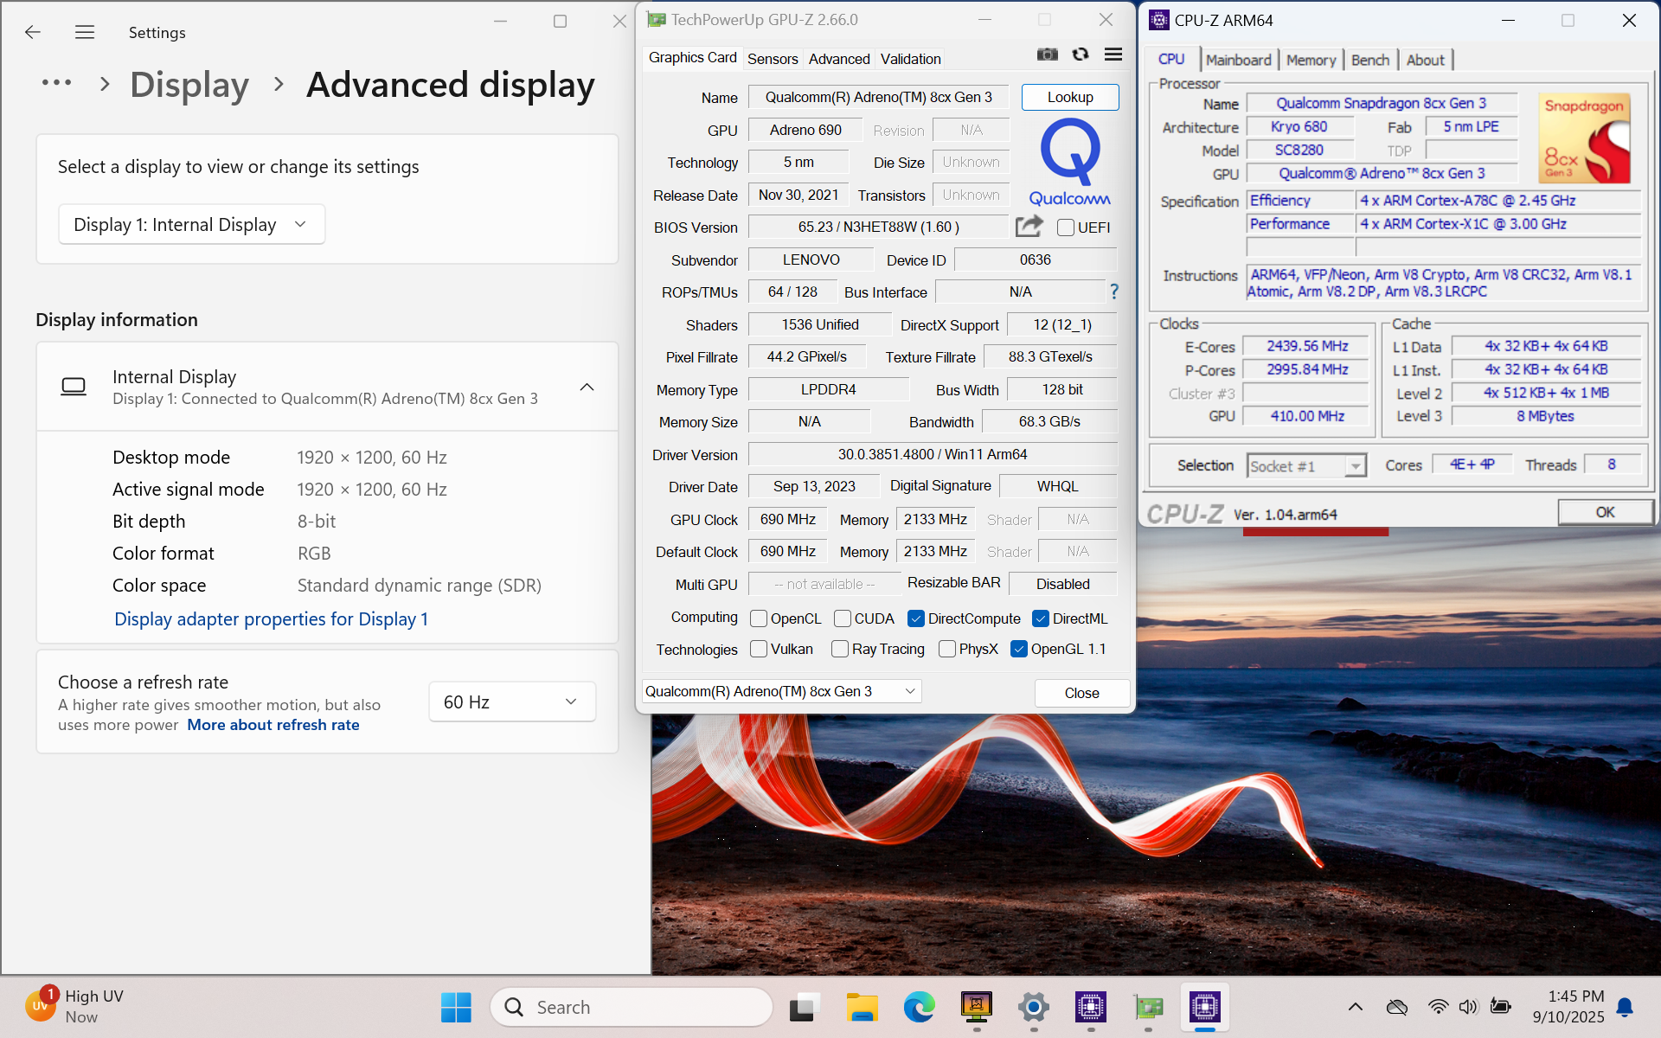Click the Driver Version field in GPU-Z
Screen dimensions: 1661x1038
933,454
